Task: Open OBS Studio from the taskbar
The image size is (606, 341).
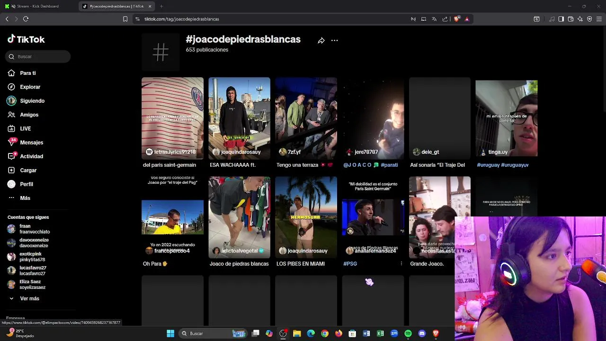Action: point(283,333)
